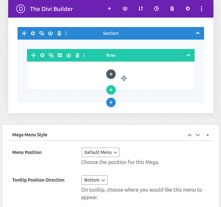Open Row more options dots
Image resolution: width=221 pixels, height=207 pixels.
click(x=84, y=55)
